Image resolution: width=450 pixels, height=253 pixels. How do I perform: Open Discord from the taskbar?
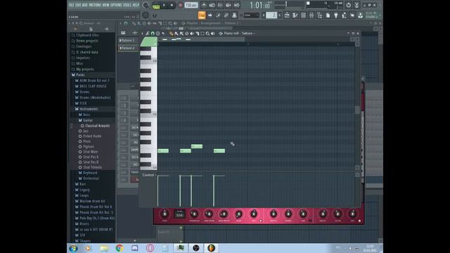tap(134, 248)
